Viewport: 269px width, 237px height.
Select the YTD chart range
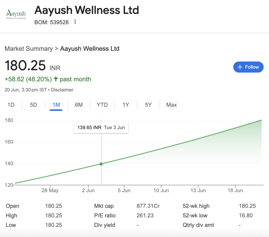(102, 105)
